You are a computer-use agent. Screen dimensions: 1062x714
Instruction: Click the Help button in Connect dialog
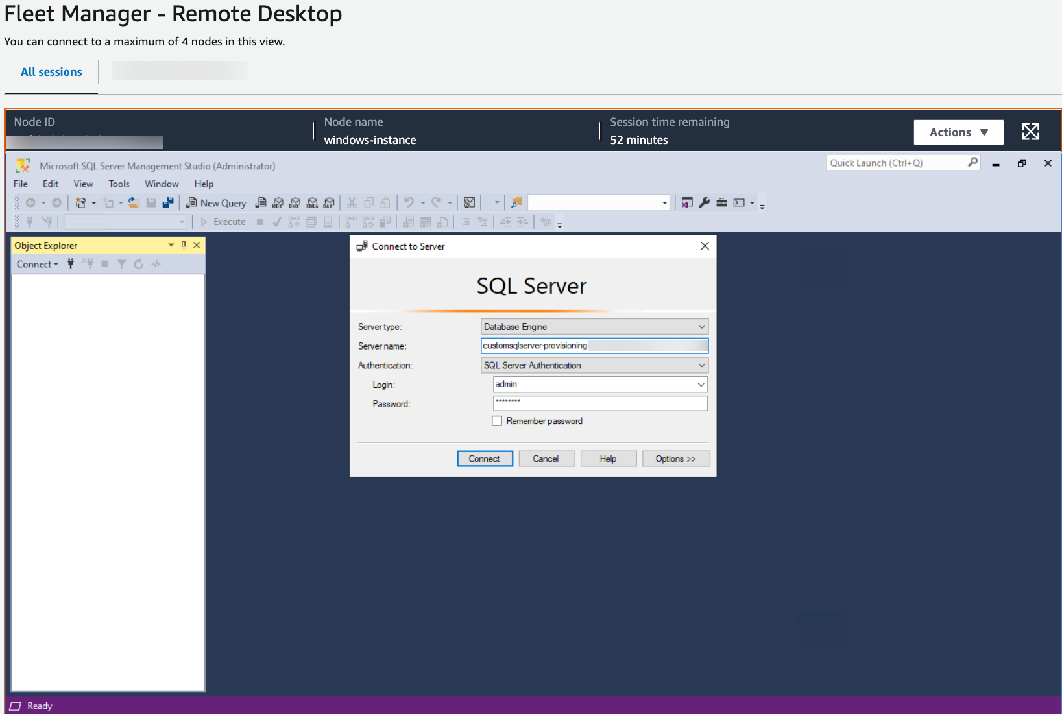pos(608,458)
